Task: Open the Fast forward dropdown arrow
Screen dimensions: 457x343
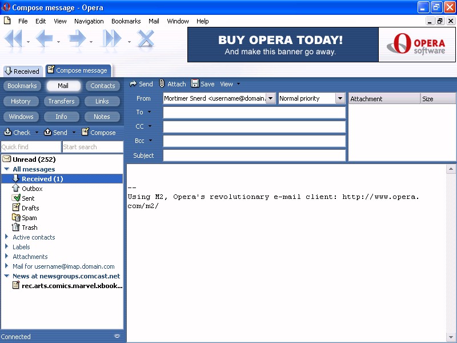Action: (129, 42)
